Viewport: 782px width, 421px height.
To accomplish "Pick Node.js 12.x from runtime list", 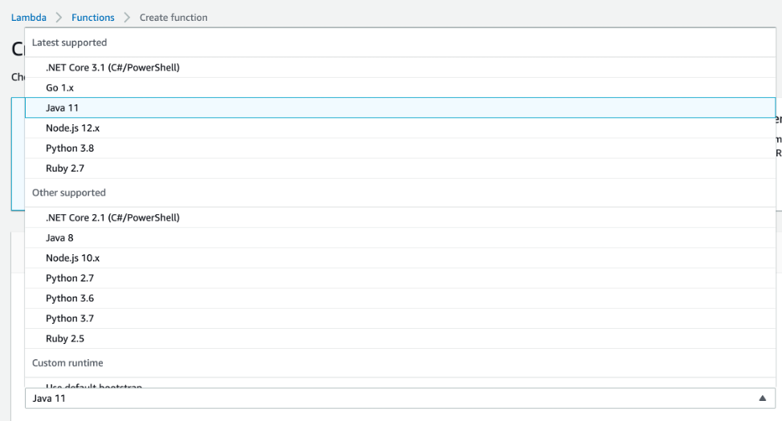I will tap(73, 128).
